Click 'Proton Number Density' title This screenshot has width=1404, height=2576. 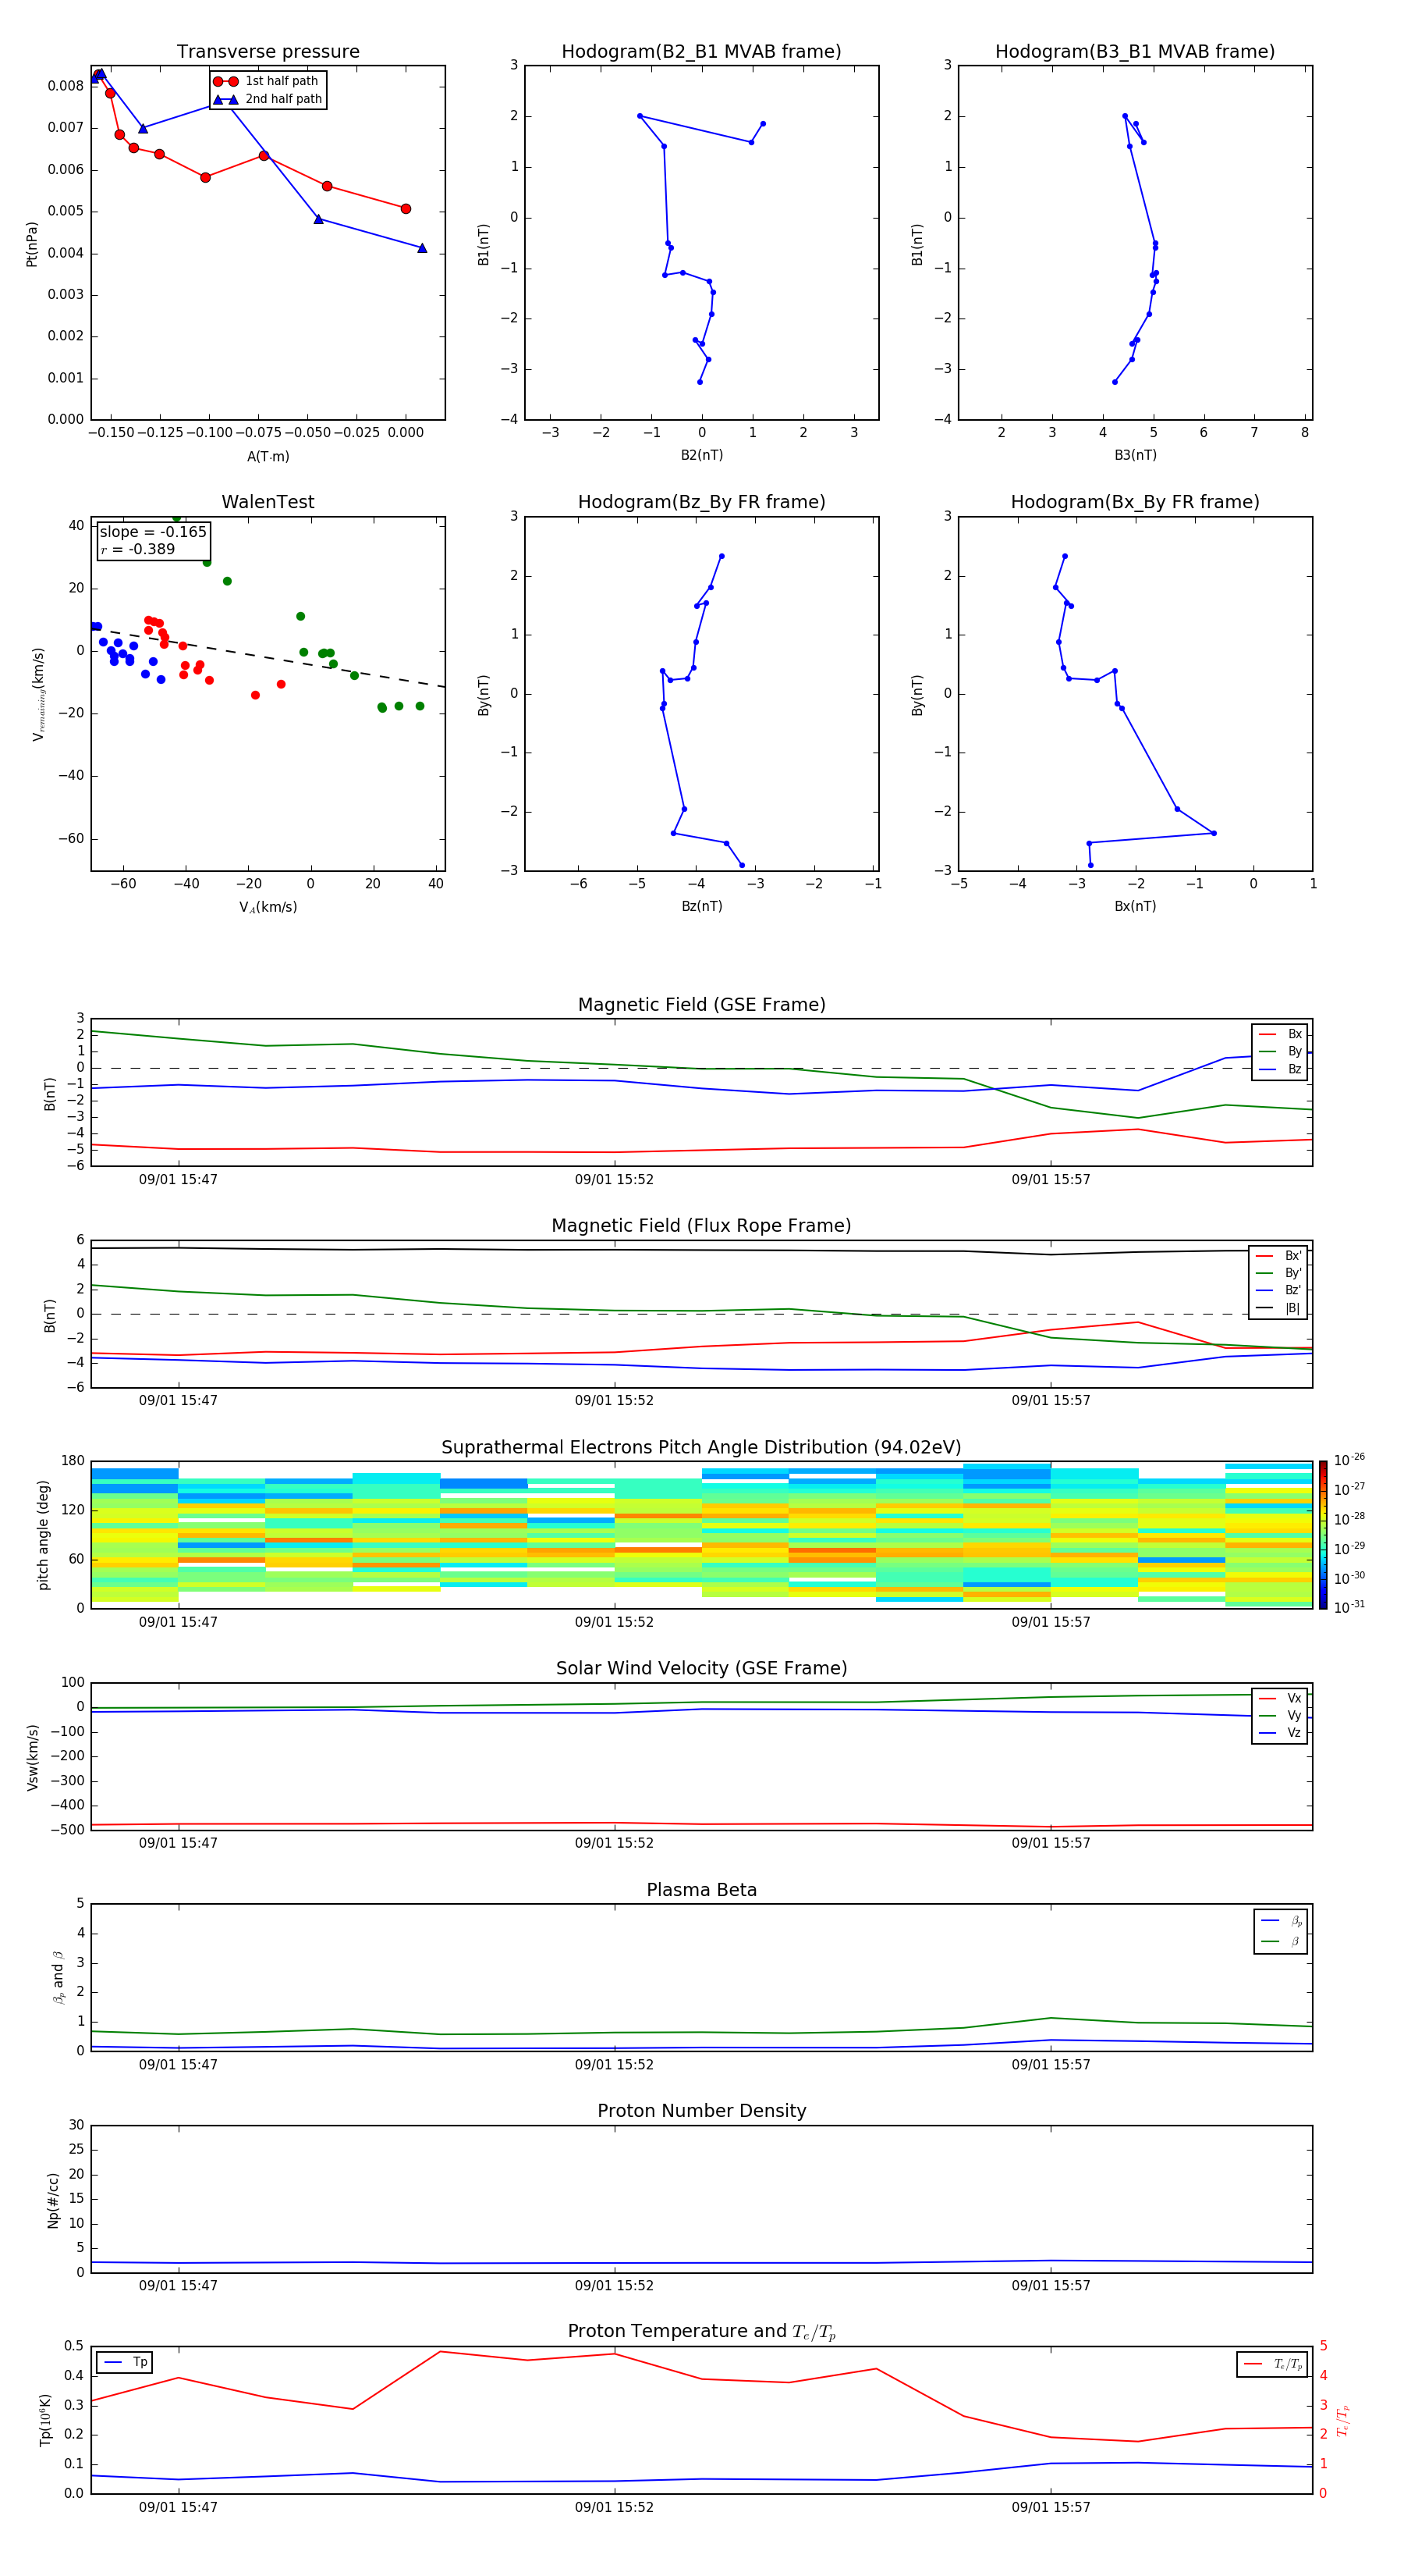(701, 2111)
